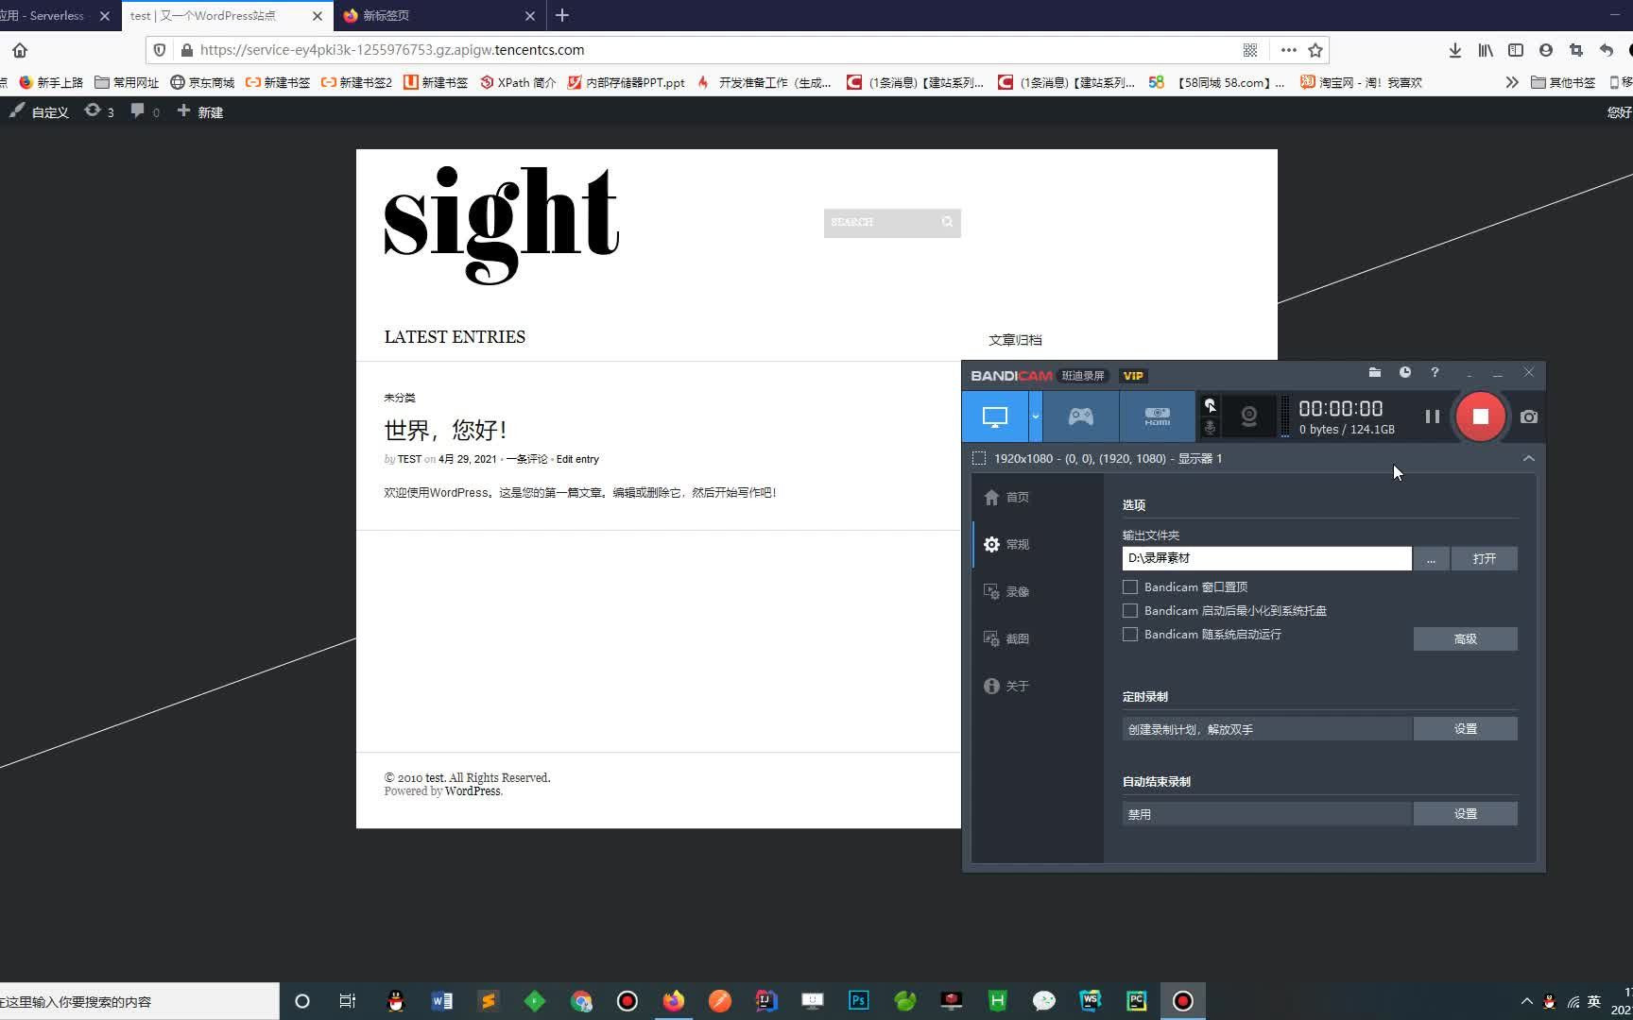Image resolution: width=1633 pixels, height=1020 pixels.
Task: Click the search magnifier icon on blog
Action: click(947, 222)
